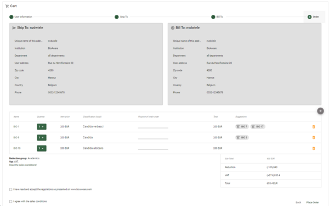Check the agree with sales conditions box
Screen dimensions: 329x206
(11, 202)
